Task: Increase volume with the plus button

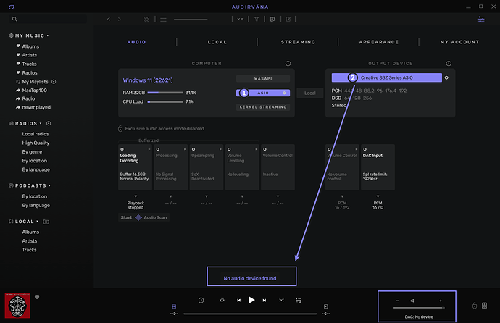Action: 441,301
